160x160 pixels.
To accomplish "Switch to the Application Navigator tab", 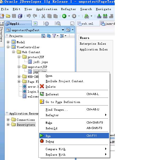I will point(18,24).
